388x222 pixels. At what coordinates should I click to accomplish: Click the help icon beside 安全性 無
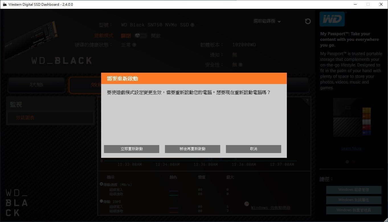pos(240,65)
